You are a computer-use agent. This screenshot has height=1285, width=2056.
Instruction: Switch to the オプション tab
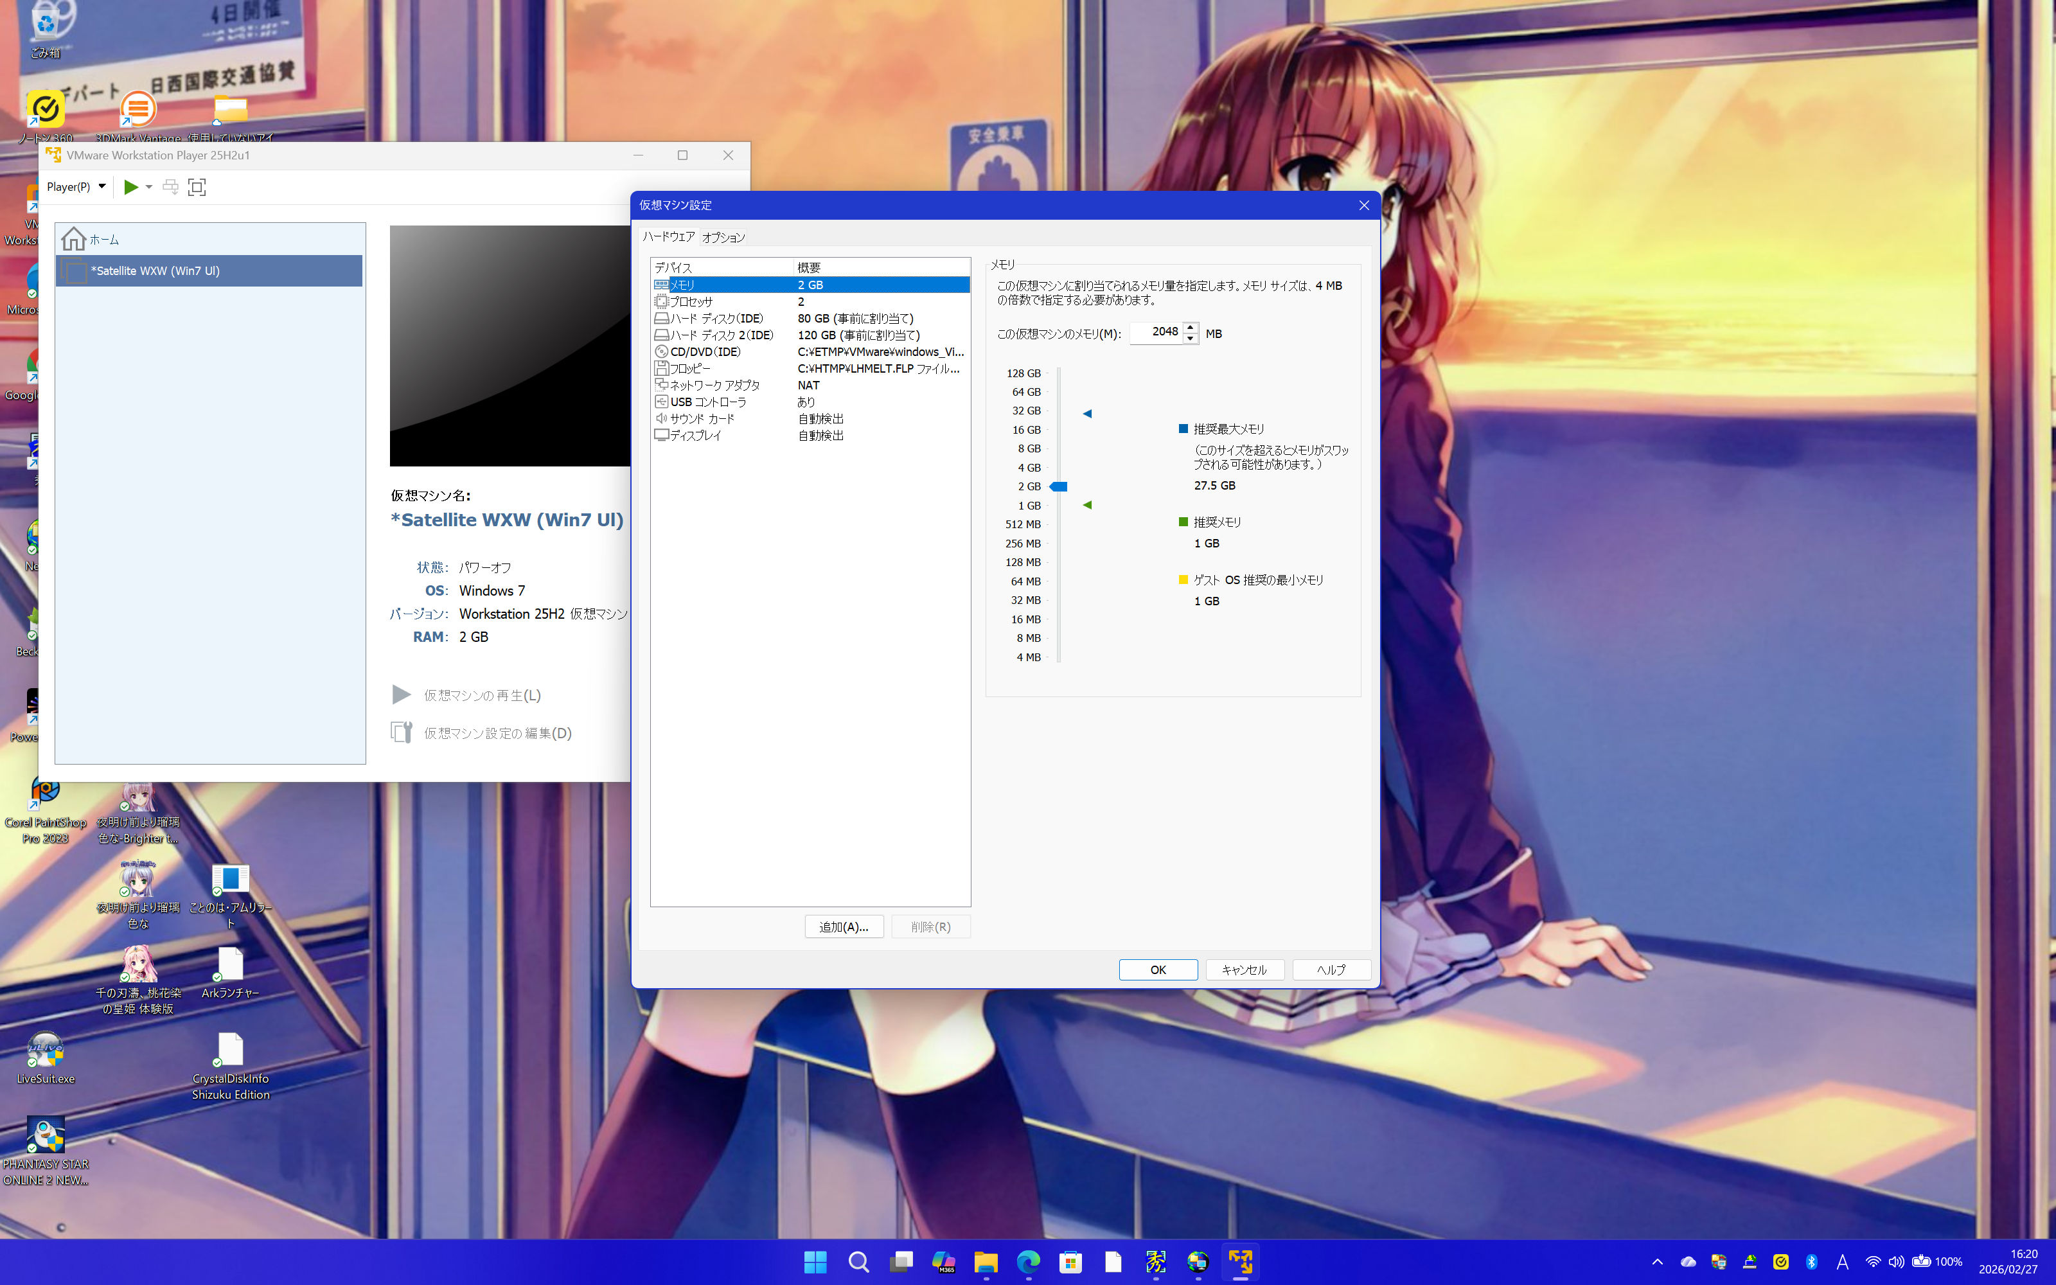point(723,238)
